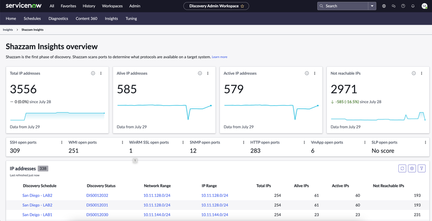This screenshot has height=221, width=432.
Task: Open the user avatar menu
Action: pos(424,6)
